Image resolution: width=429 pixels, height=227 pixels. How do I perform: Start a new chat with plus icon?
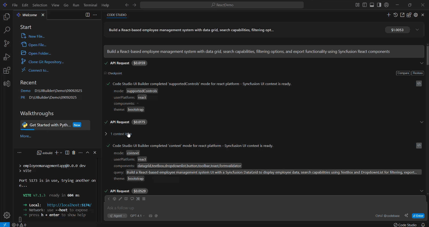389,15
